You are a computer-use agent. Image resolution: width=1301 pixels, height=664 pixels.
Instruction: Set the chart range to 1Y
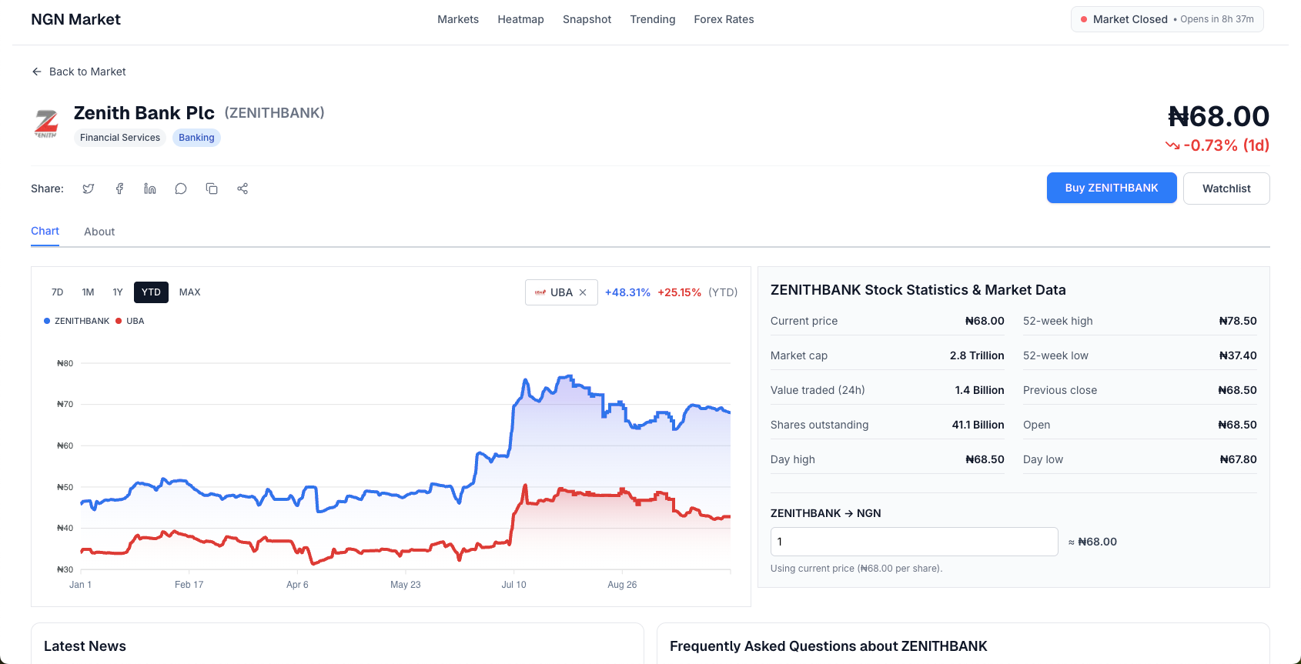click(x=118, y=292)
